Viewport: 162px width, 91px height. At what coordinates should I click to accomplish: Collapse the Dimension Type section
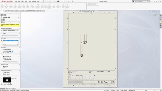19,65
